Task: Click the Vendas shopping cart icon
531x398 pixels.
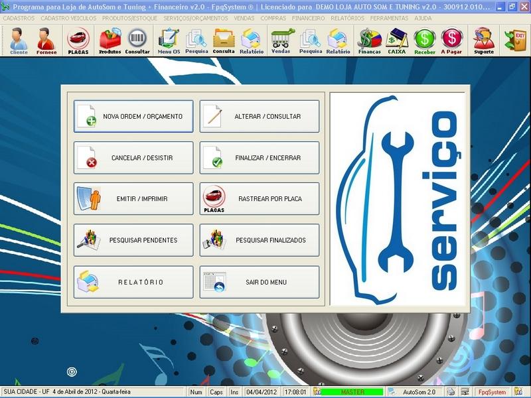Action: pyautogui.click(x=281, y=41)
